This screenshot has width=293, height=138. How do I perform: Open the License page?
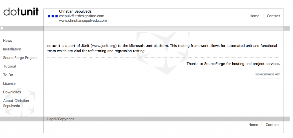[x=9, y=83]
